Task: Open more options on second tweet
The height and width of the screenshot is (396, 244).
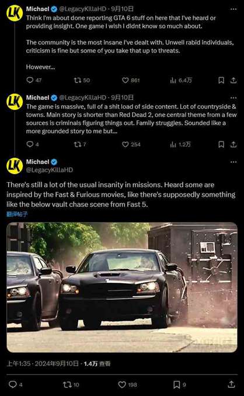Action: 233,98
